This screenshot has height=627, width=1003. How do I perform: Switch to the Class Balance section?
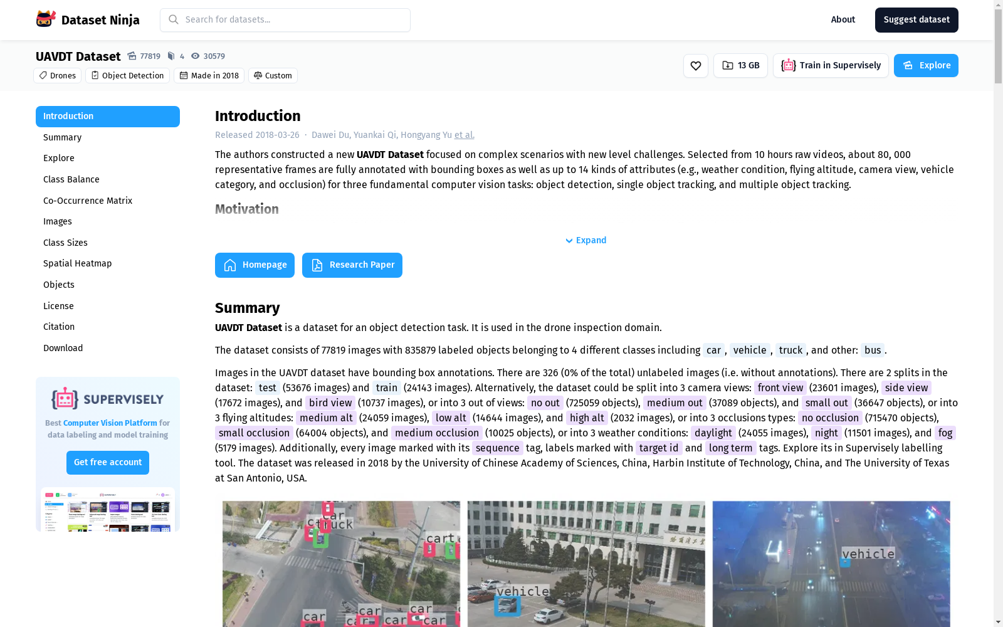(71, 179)
